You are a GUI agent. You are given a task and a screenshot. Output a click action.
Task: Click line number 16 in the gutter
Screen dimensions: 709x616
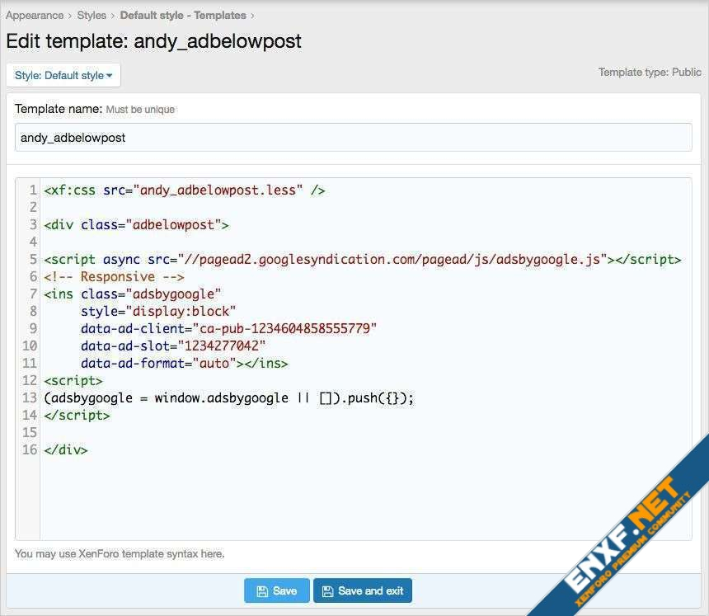coord(29,450)
